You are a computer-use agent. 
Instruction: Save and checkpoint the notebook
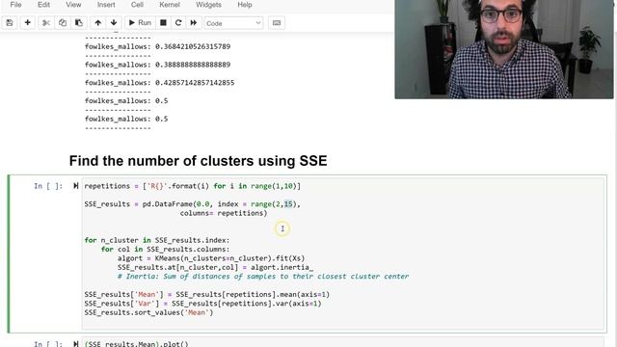coord(10,23)
